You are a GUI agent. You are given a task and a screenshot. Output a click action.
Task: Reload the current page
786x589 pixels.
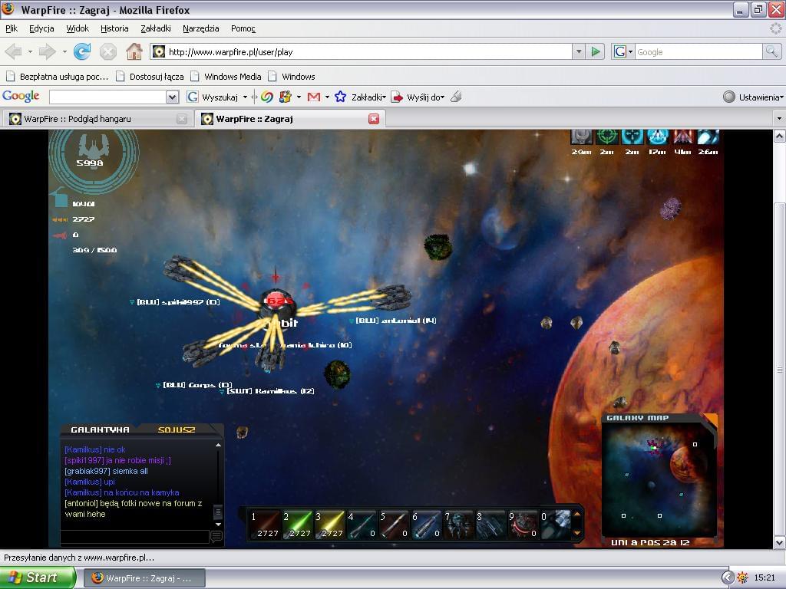point(82,51)
